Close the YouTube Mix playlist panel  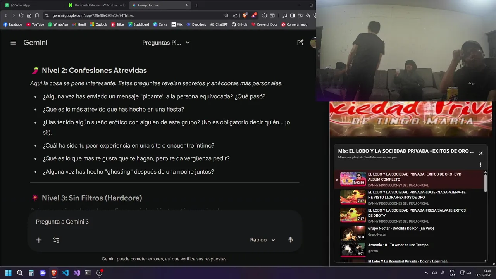480,153
